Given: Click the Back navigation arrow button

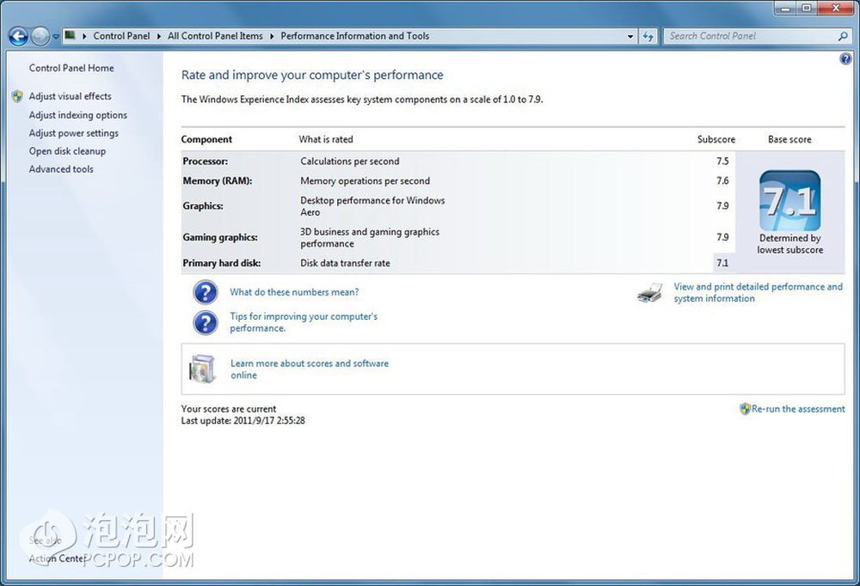Looking at the screenshot, I should pos(18,36).
